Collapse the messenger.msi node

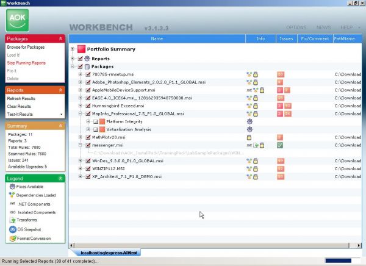(81, 145)
